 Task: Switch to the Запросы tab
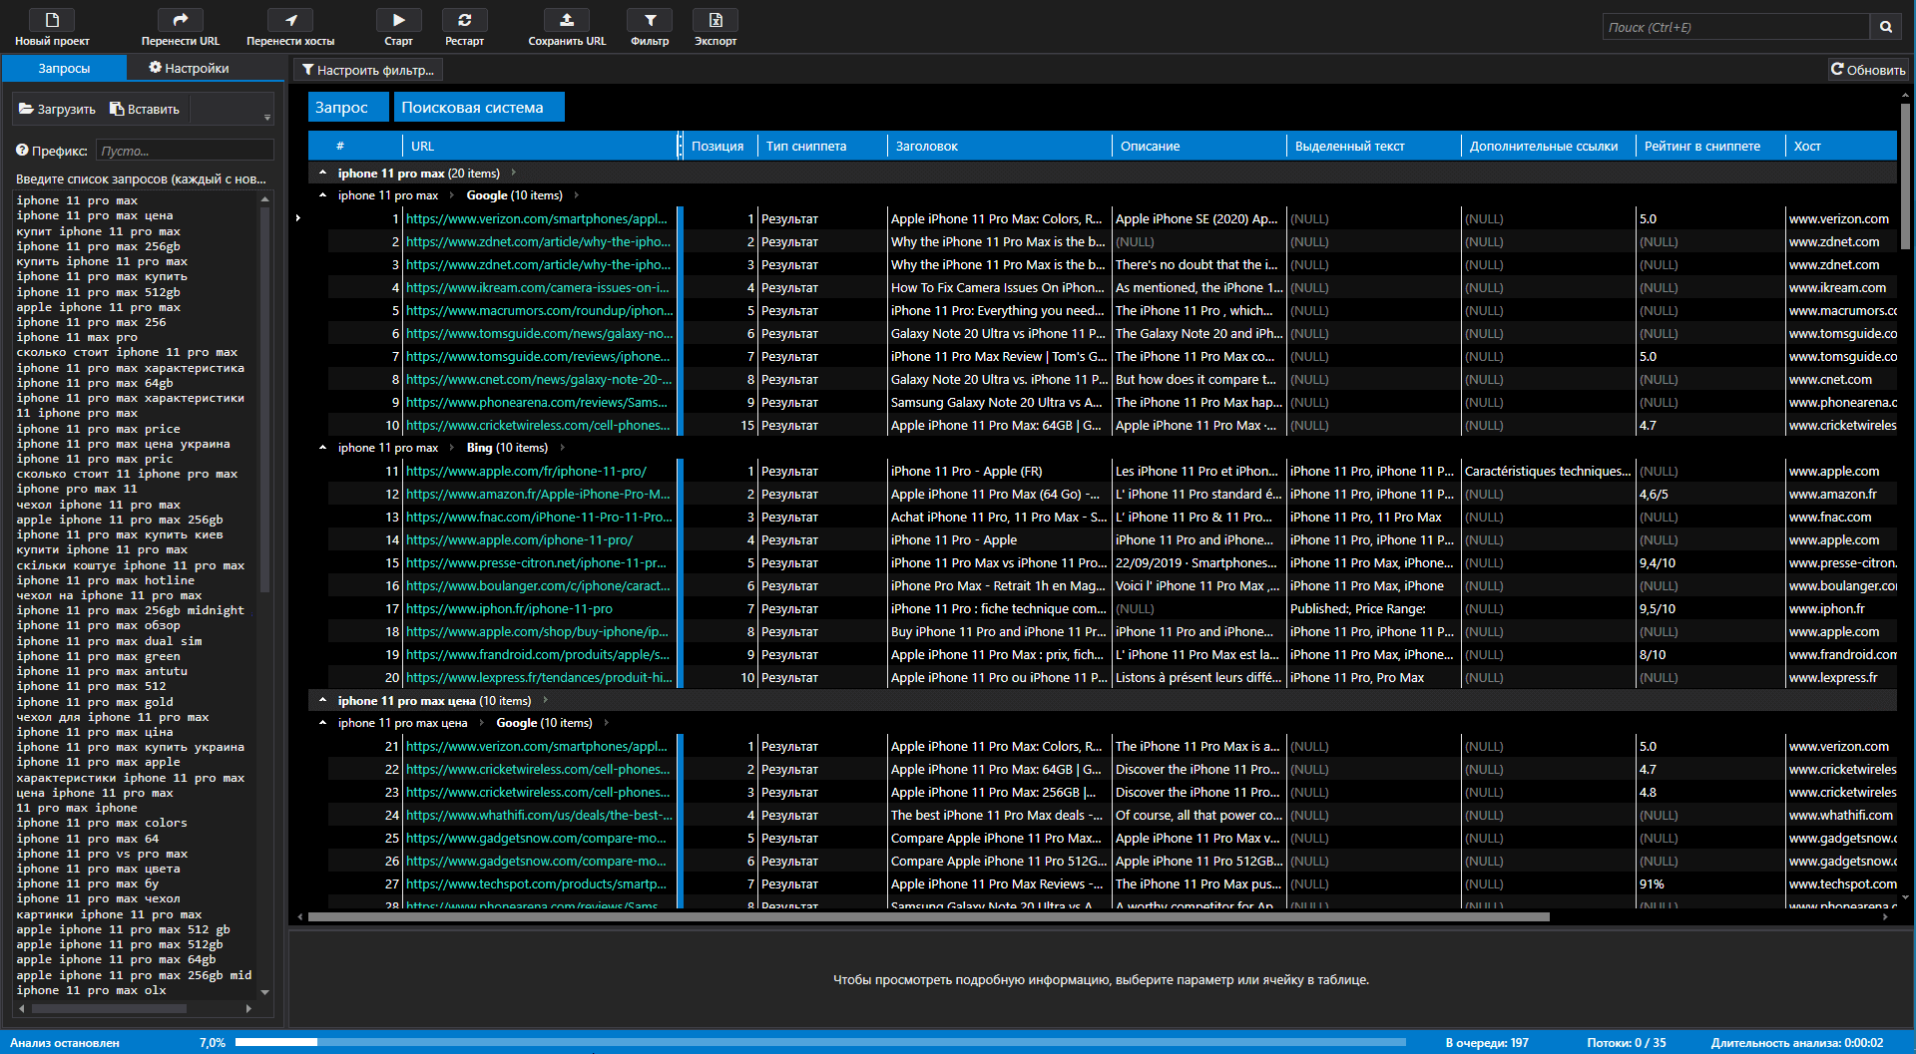pos(64,68)
